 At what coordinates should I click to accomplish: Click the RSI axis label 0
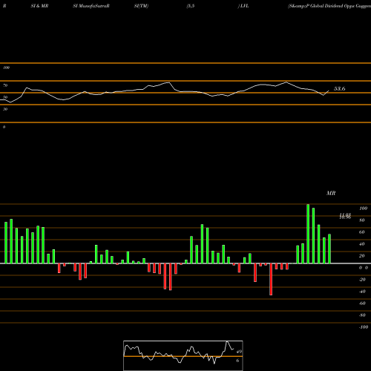(4, 127)
